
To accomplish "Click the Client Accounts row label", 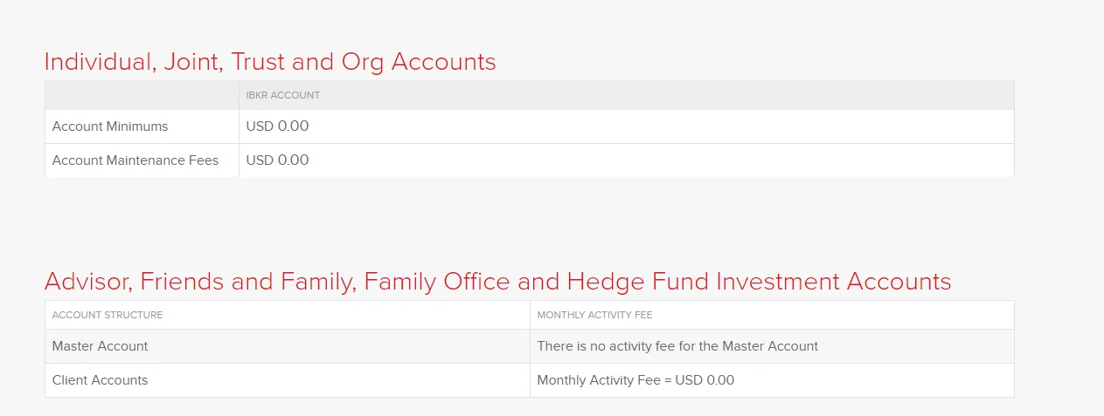I will pos(101,380).
